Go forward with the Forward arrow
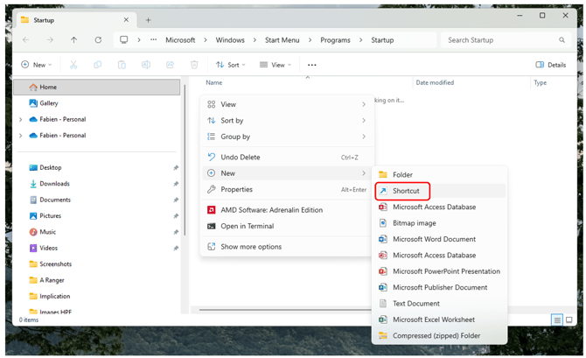This screenshot has width=586, height=358. pyautogui.click(x=50, y=39)
